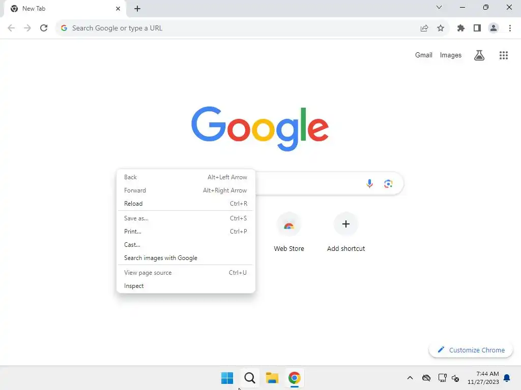521x390 pixels.
Task: Select Inspect from the context menu
Action: (186, 286)
